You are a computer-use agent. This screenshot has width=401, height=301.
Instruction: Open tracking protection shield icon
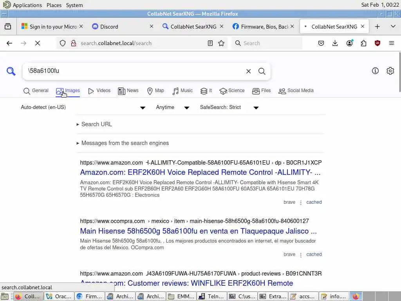(x=63, y=43)
